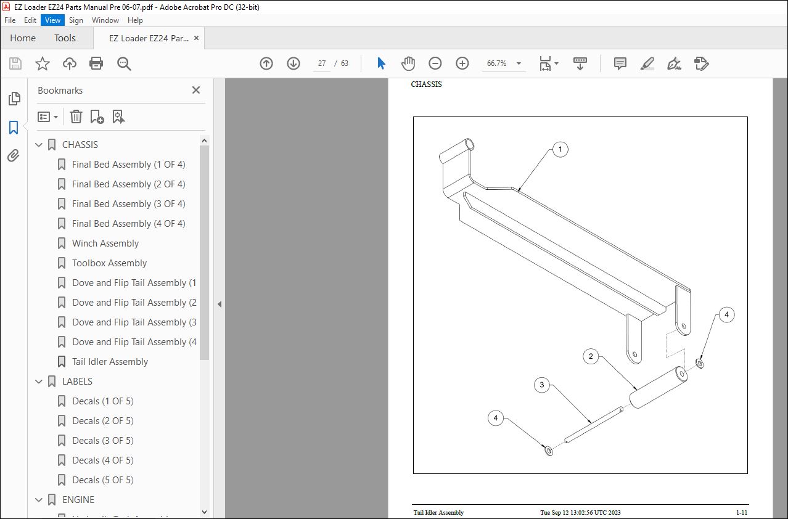Click the page number input field
The width and height of the screenshot is (788, 519).
(322, 63)
